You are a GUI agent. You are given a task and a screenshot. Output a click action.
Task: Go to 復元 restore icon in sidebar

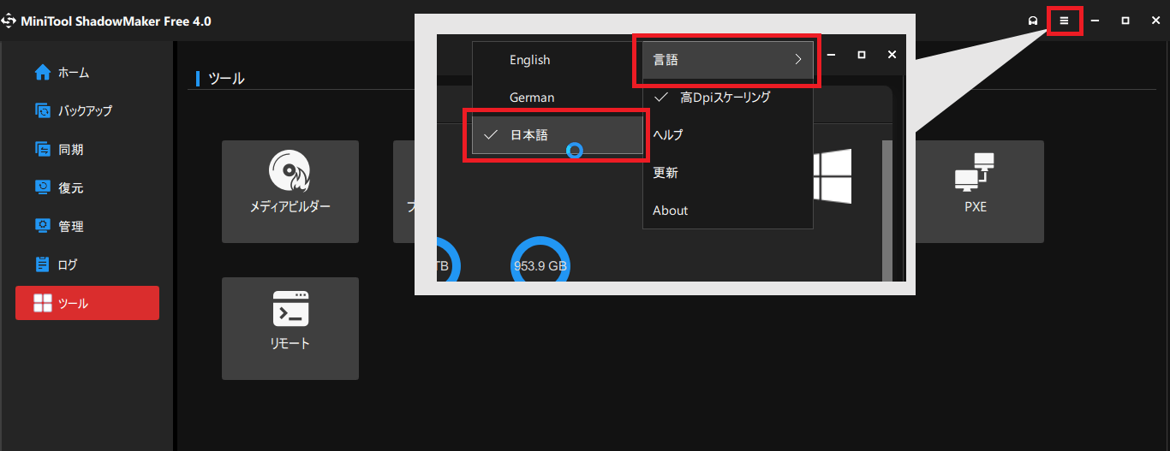pyautogui.click(x=43, y=187)
